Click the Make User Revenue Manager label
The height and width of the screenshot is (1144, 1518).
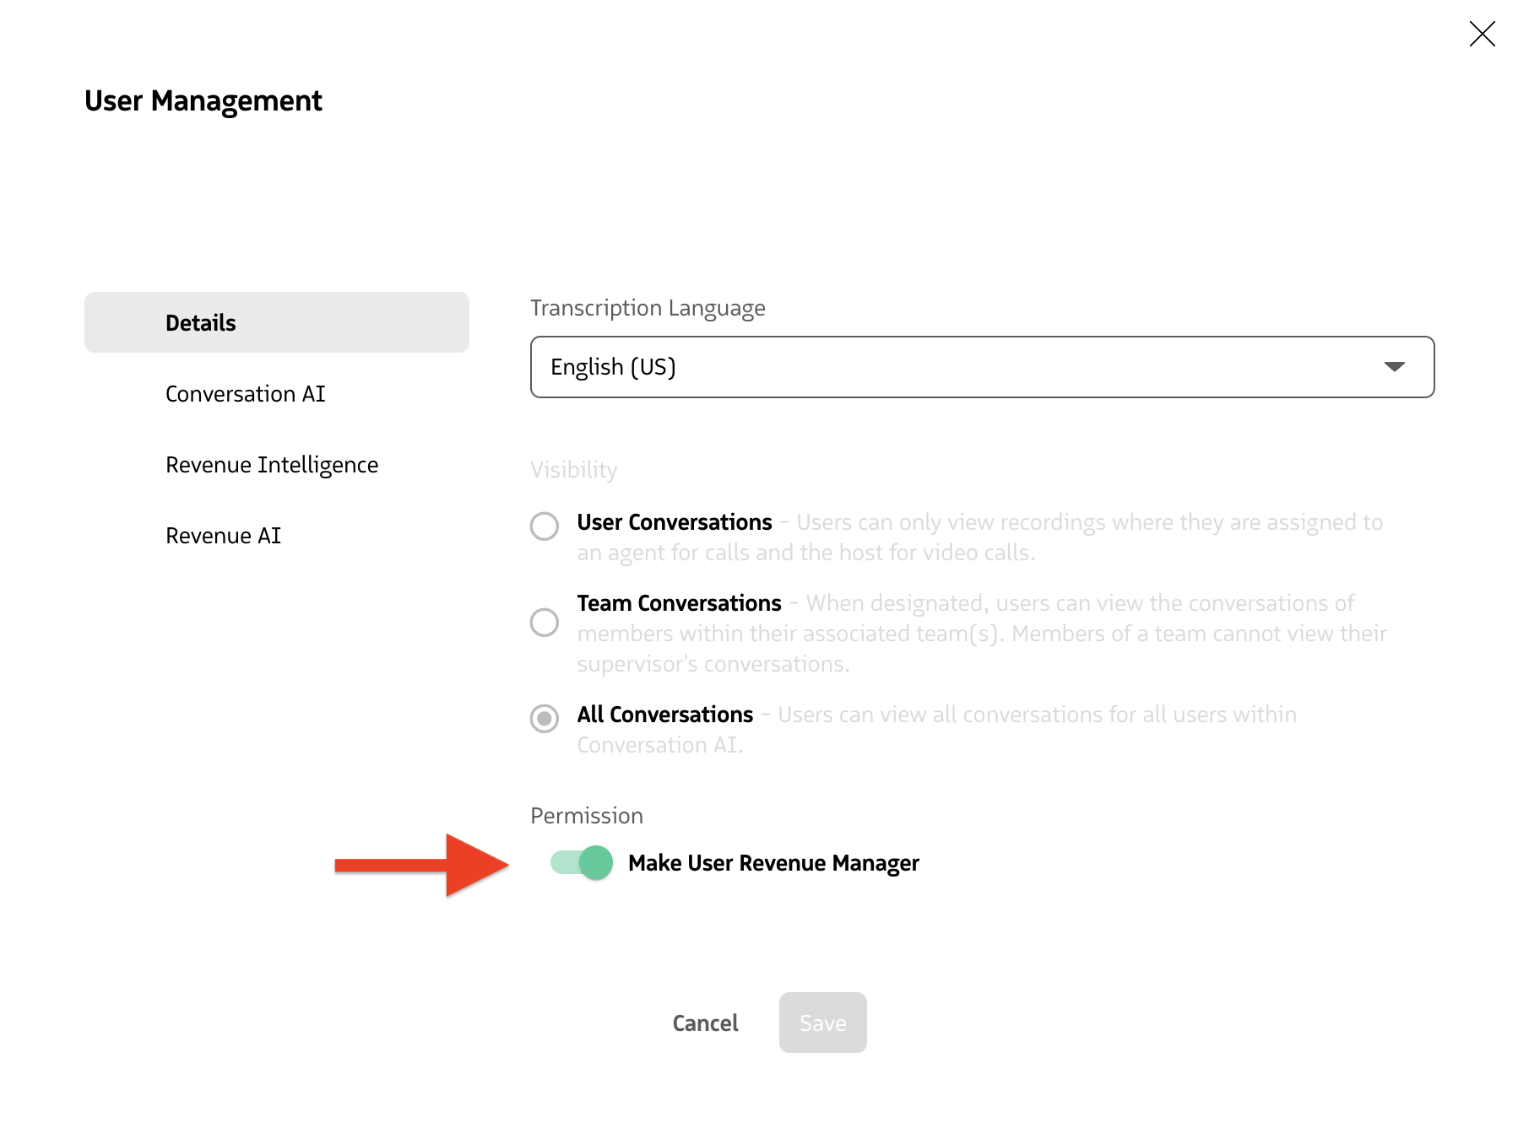[x=773, y=863]
